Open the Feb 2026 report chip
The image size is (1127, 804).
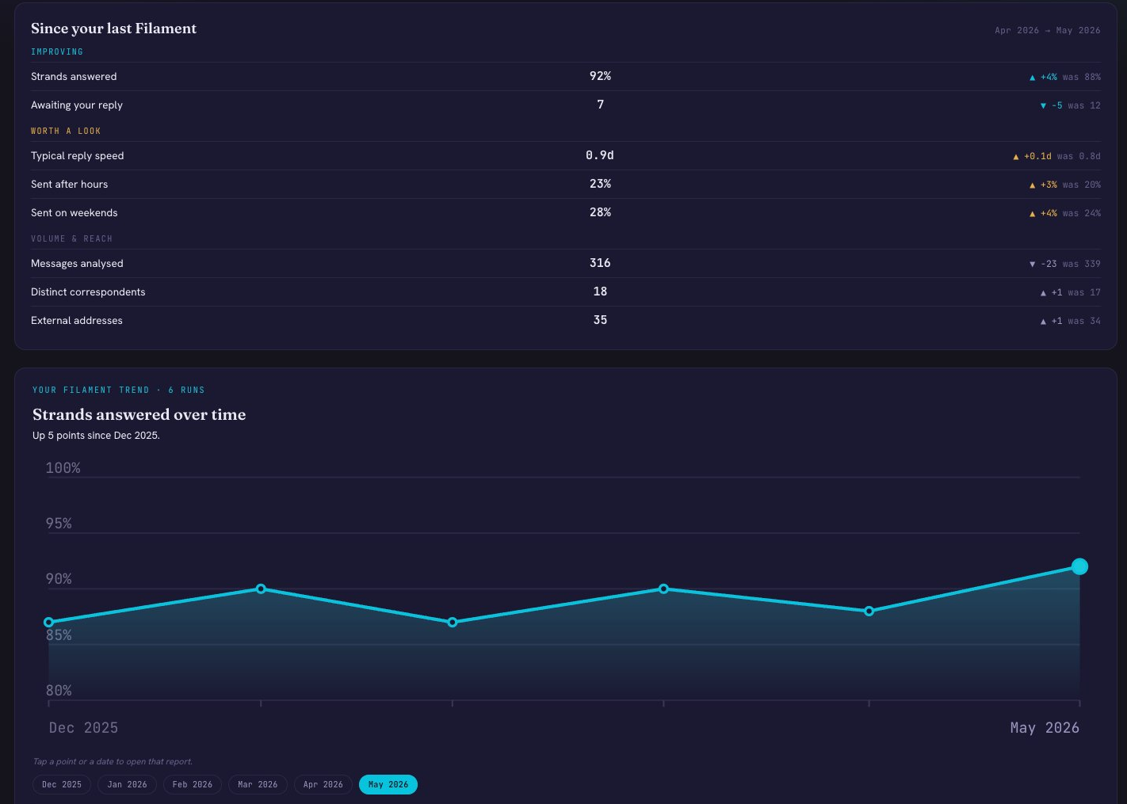pyautogui.click(x=192, y=784)
